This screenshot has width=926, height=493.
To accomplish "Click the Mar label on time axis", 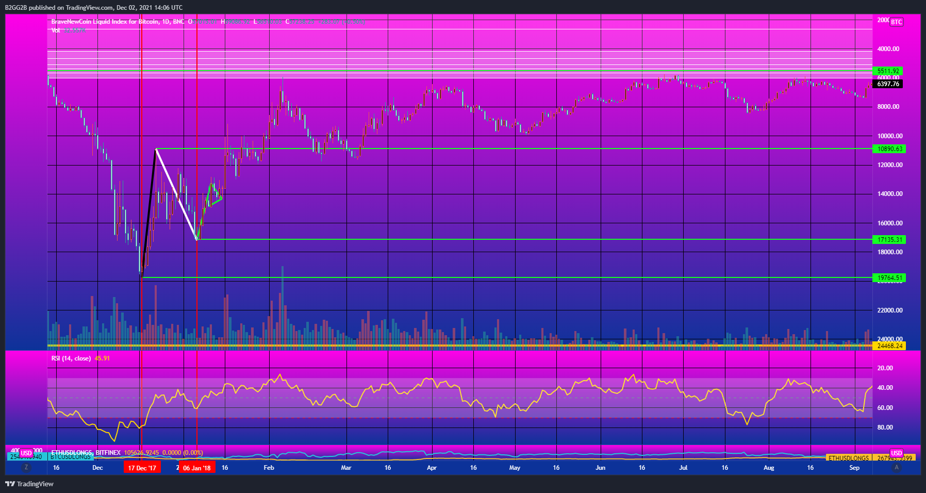I will pyautogui.click(x=346, y=468).
